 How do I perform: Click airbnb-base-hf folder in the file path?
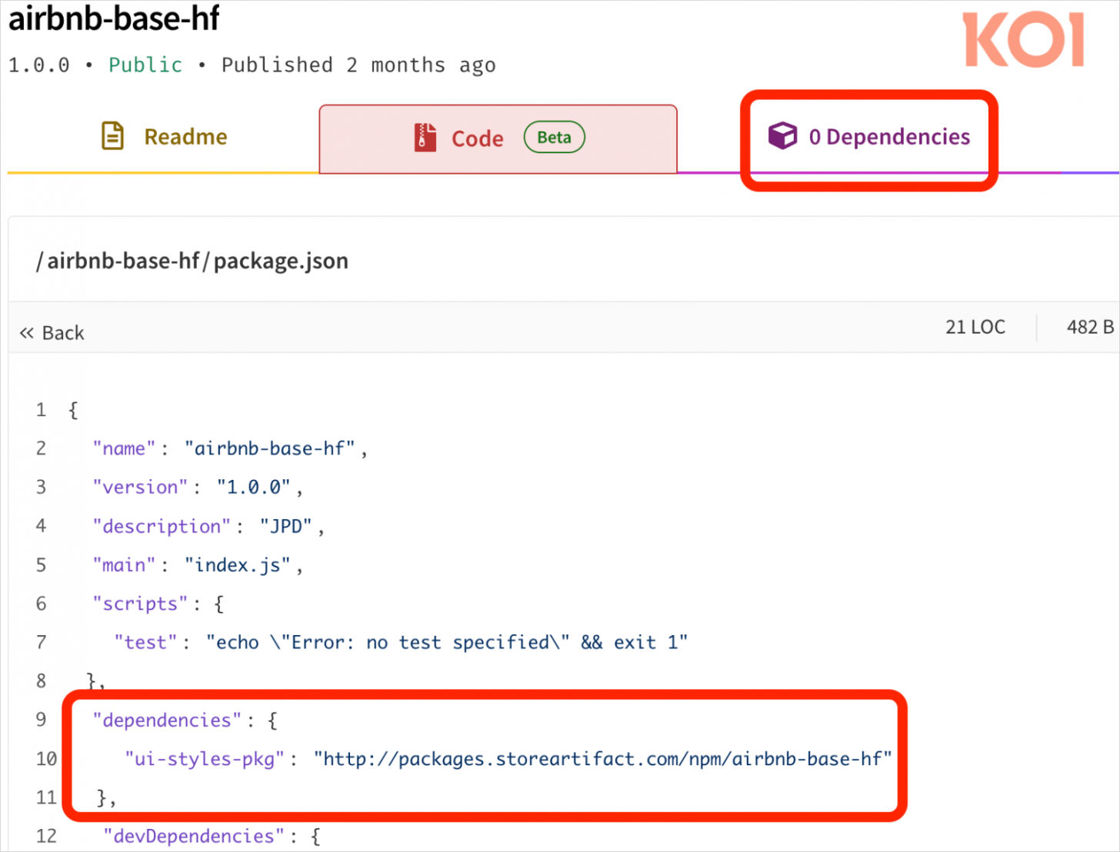(123, 261)
